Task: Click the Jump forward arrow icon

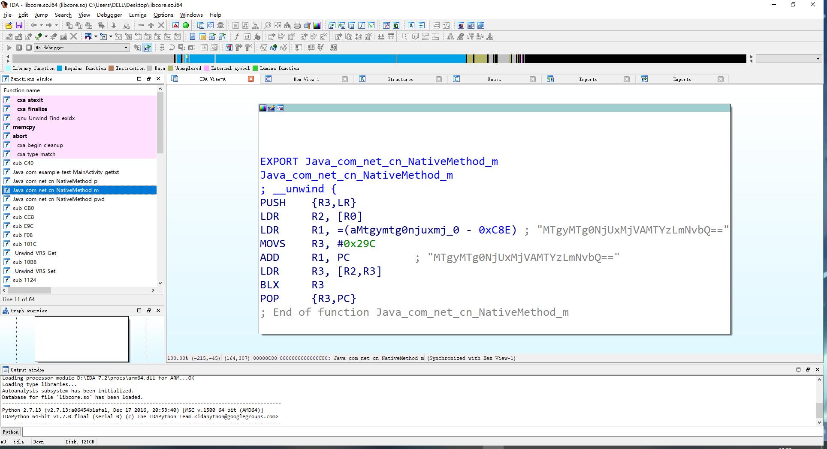Action: [49, 25]
